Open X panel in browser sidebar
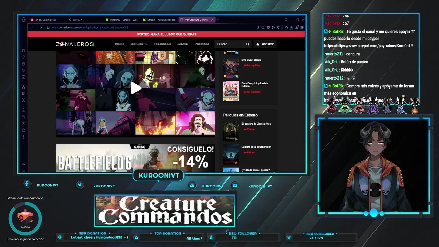The width and height of the screenshot is (439, 247). coord(23,100)
